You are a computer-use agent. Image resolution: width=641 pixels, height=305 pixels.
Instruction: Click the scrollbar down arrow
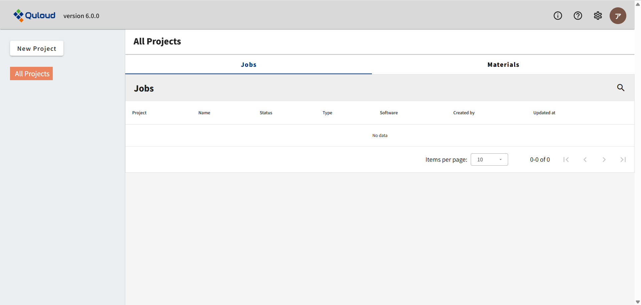638,302
